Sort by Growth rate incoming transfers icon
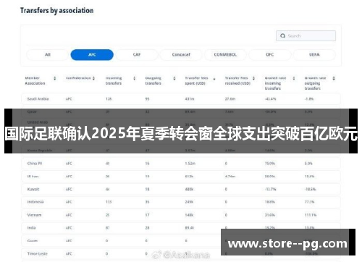The width and height of the screenshot is (362, 262). pos(294,78)
